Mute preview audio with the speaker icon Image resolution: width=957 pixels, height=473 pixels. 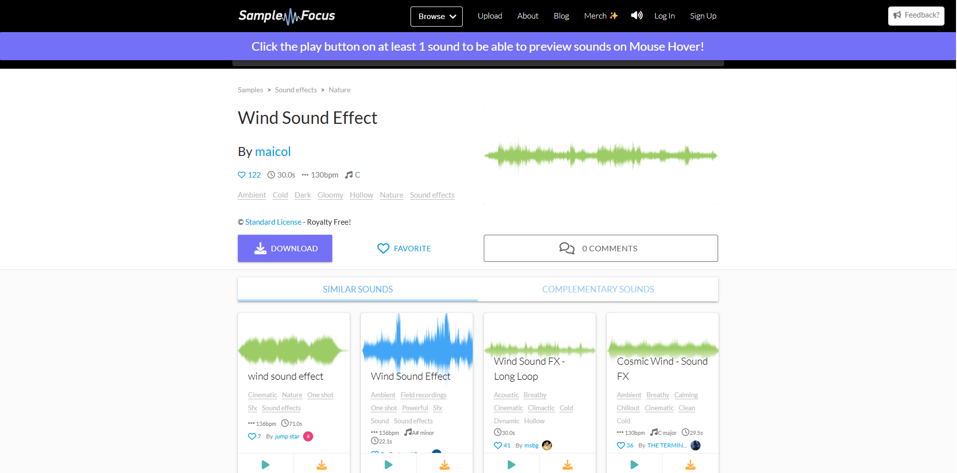tap(636, 16)
